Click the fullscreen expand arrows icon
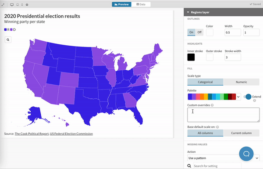This screenshot has height=169, width=263. (x=3, y=5)
